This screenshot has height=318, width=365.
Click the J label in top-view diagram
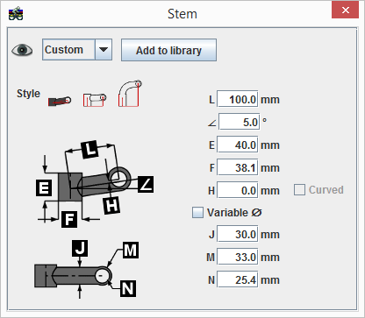click(80, 249)
